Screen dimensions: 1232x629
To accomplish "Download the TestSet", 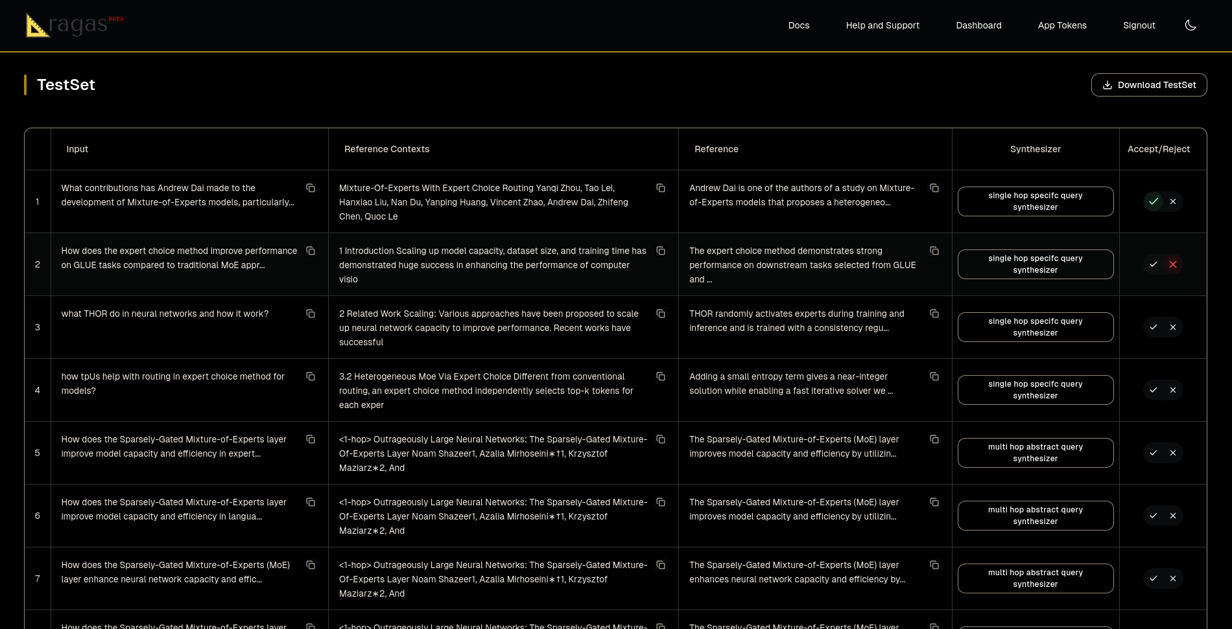I will (x=1149, y=85).
